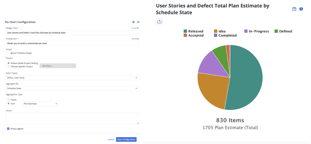Expand the Aggregate By Schedule State dropdown
The image size is (311, 144).
click(72, 88)
